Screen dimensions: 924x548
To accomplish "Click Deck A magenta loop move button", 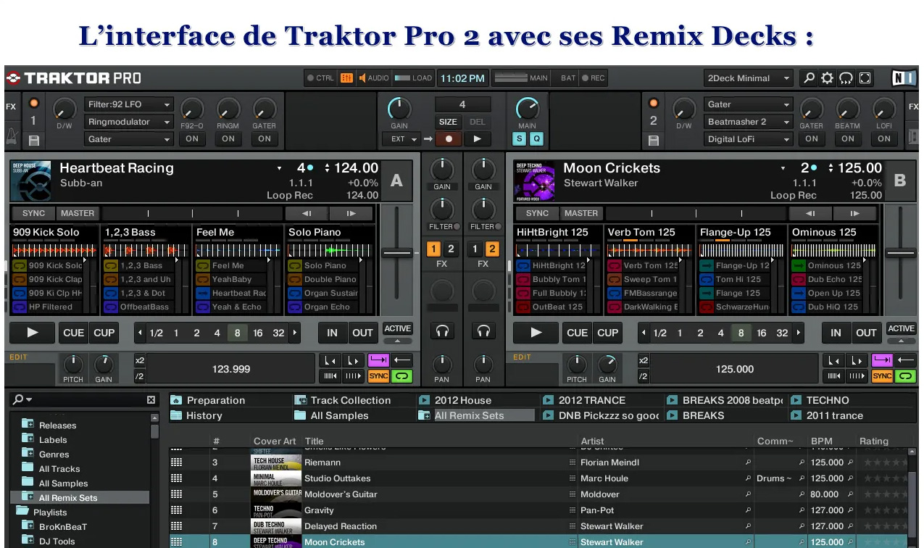I will tap(378, 360).
